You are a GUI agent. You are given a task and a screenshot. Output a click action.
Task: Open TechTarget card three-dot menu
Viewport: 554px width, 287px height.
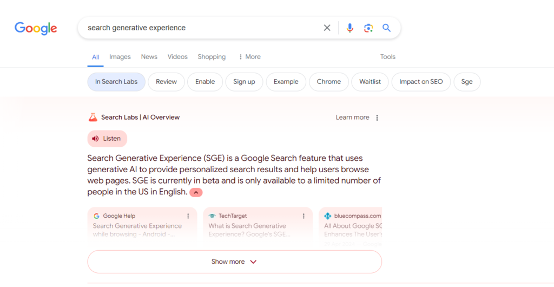coord(304,216)
